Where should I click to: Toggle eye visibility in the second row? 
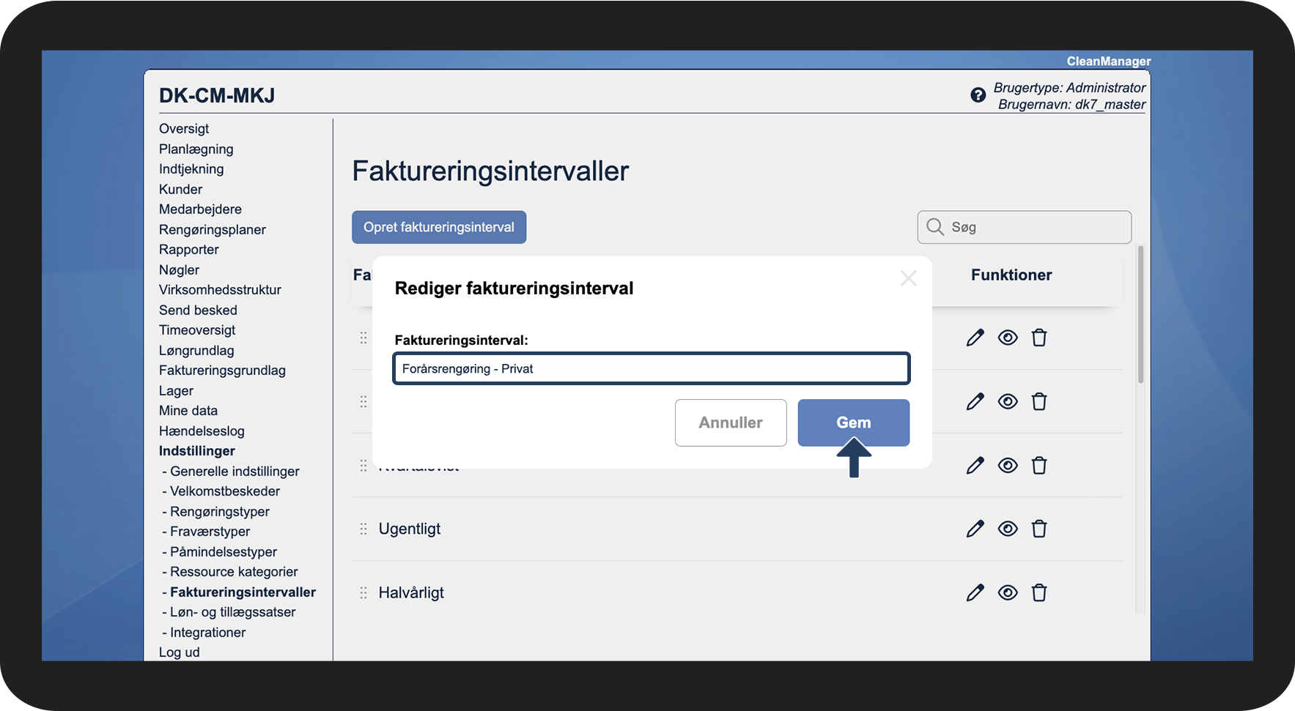tap(1008, 401)
